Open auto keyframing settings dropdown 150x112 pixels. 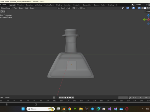[x=57, y=98]
